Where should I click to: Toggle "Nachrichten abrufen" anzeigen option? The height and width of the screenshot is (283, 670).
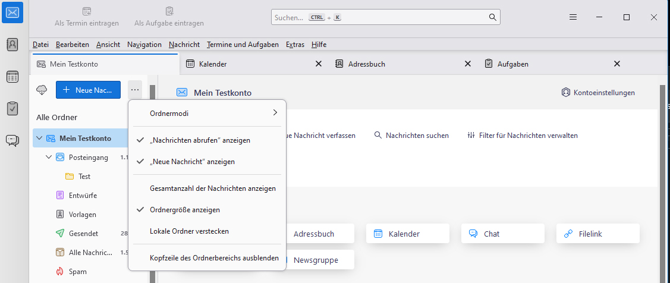200,140
